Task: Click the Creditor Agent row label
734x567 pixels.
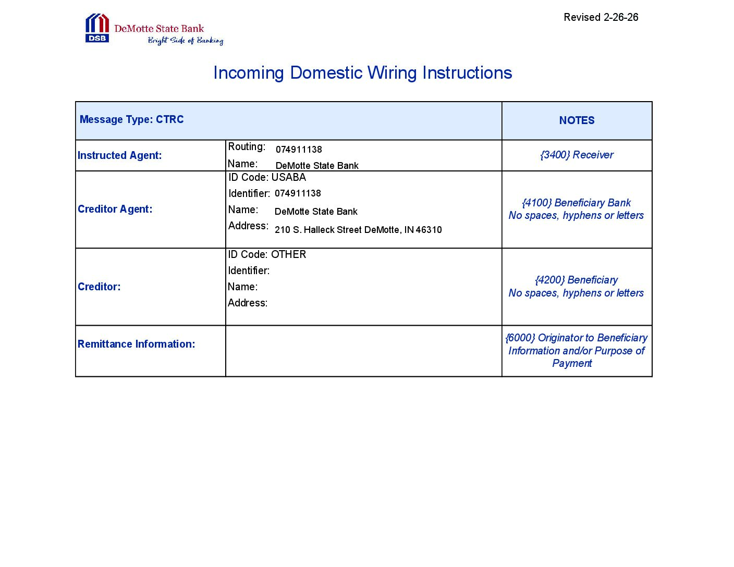Action: pos(115,209)
